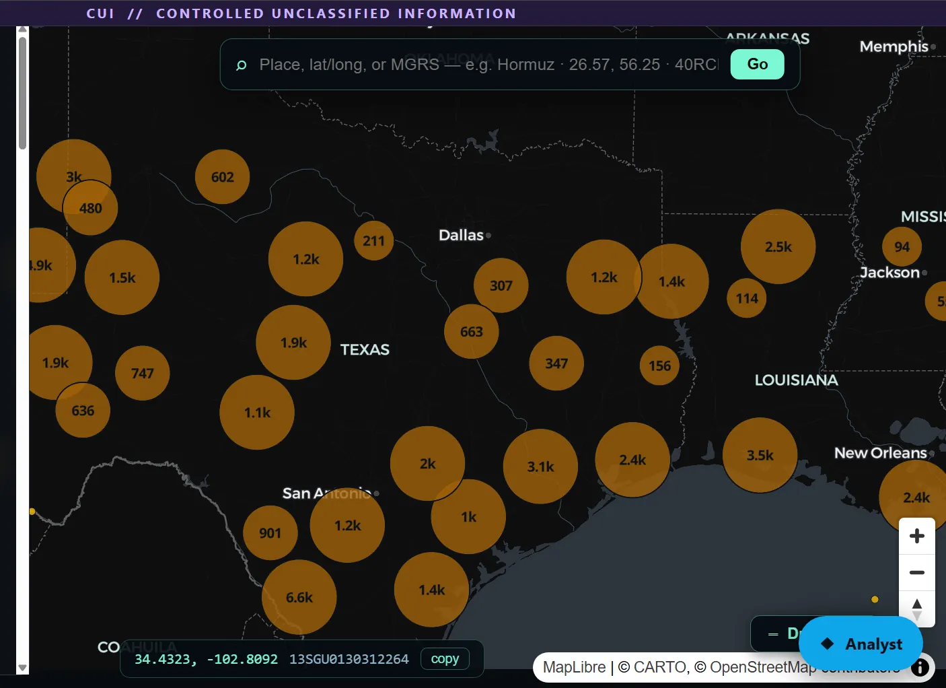The image size is (946, 688).
Task: Click the Memphis city label
Action: click(x=894, y=46)
